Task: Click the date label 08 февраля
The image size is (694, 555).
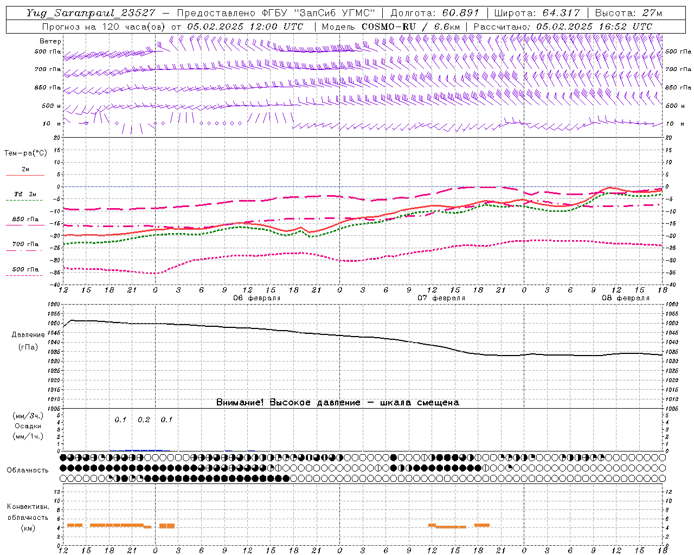Action: (626, 298)
